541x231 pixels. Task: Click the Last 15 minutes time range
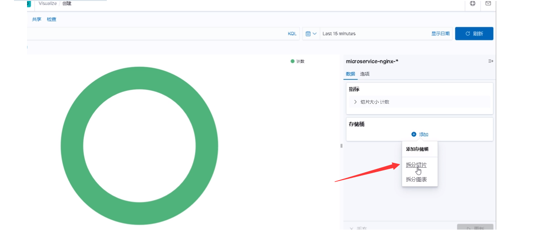339,34
